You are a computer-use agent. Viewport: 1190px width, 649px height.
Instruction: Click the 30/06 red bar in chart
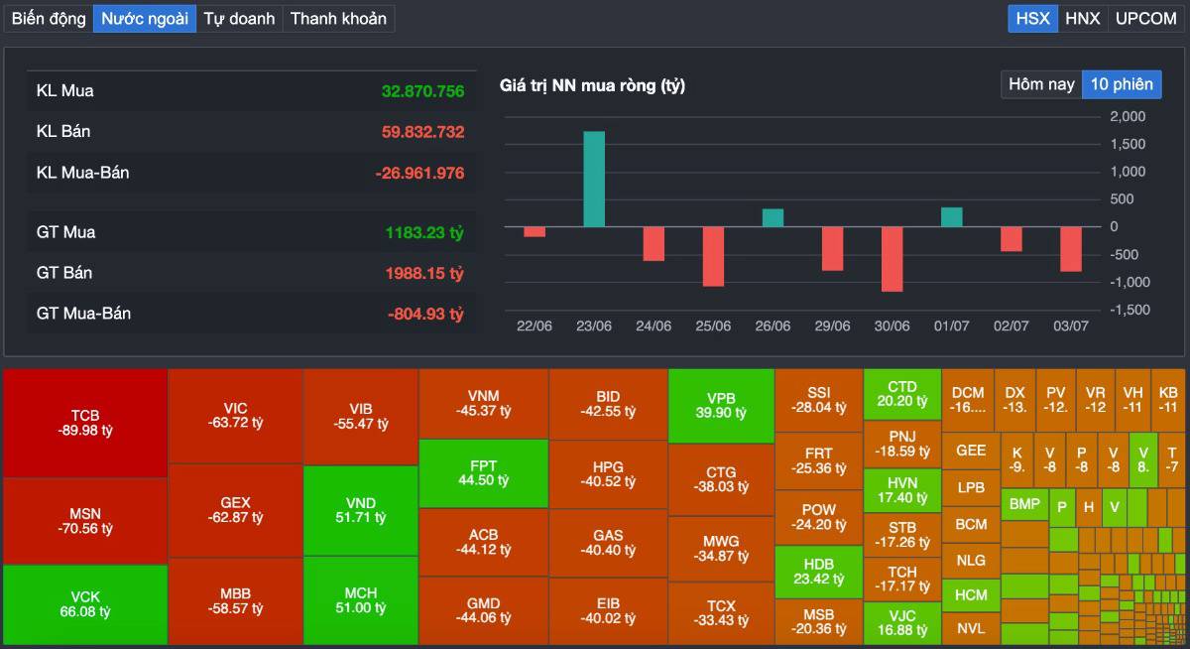click(x=892, y=258)
